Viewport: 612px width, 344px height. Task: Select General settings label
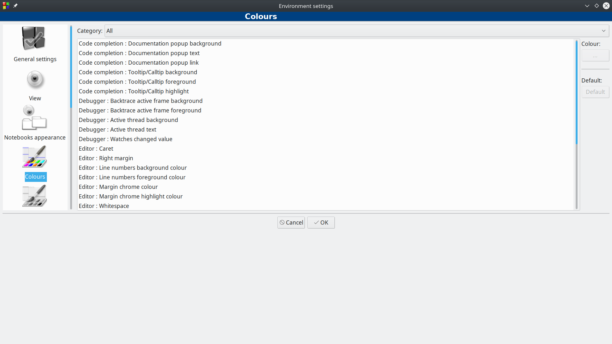[35, 59]
